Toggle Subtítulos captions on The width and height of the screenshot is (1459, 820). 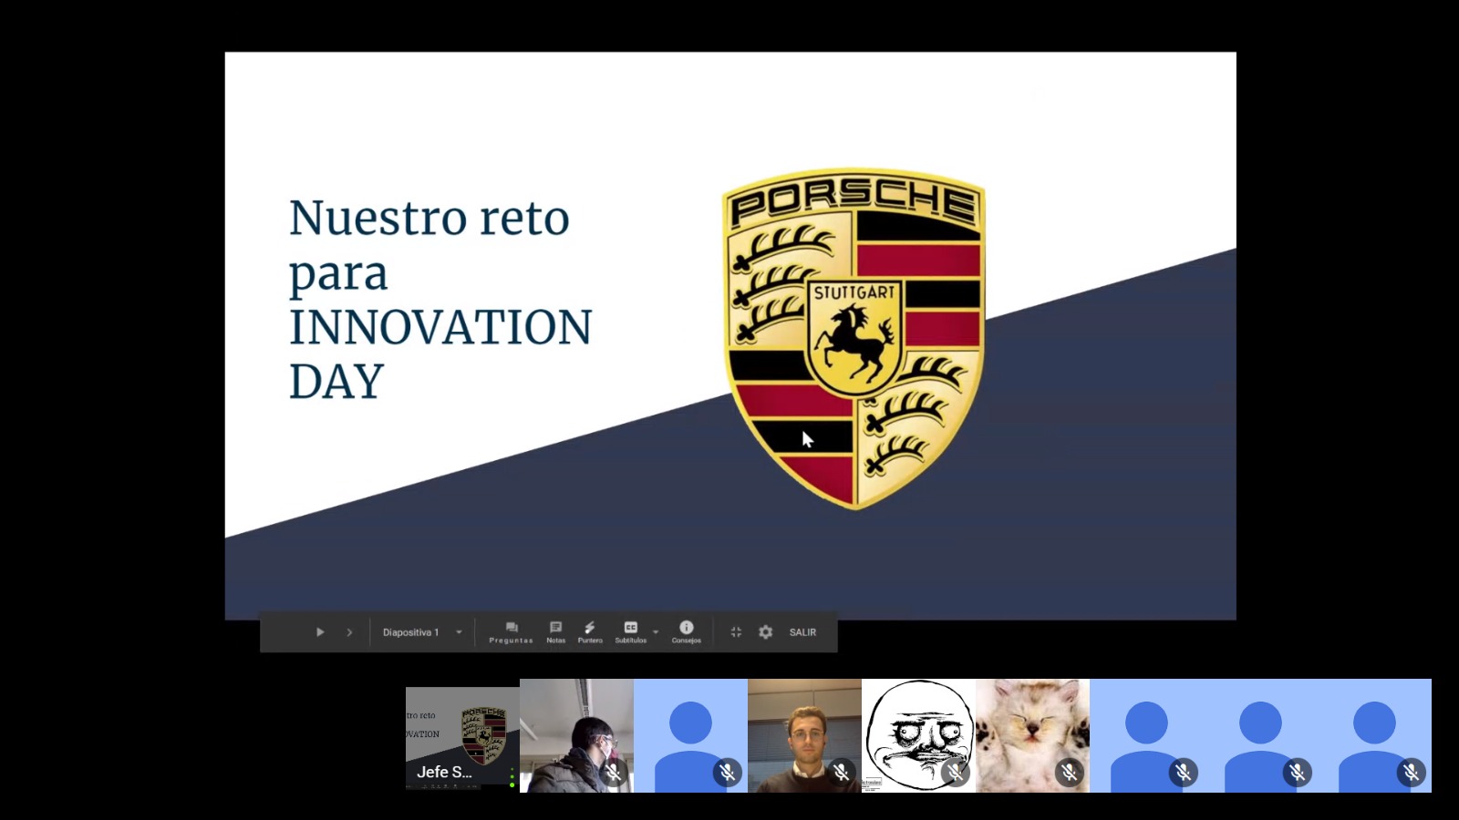(630, 632)
